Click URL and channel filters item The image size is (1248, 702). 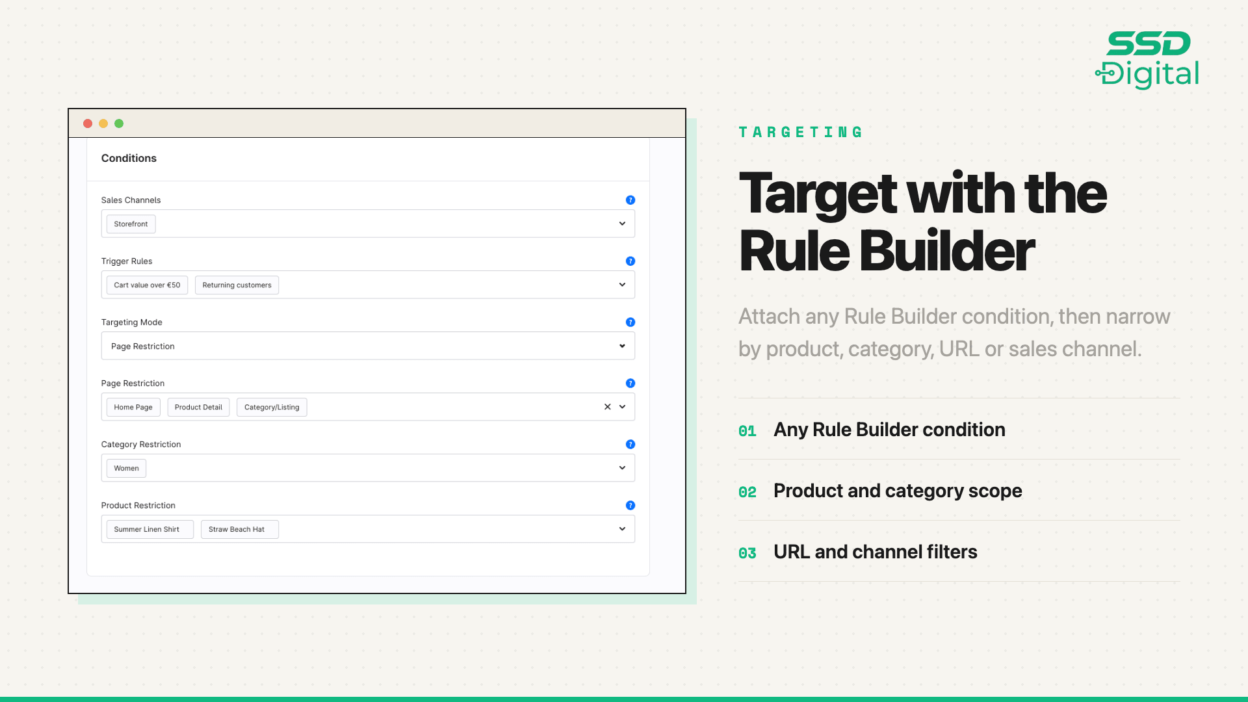coord(959,551)
